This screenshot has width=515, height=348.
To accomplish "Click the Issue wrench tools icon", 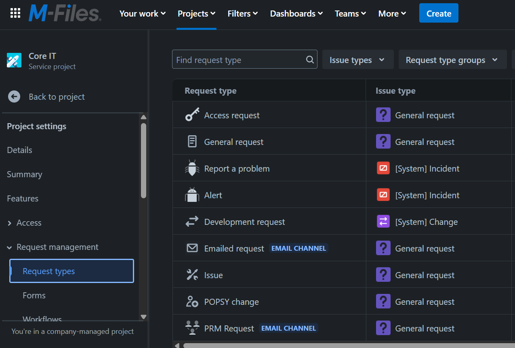I will pyautogui.click(x=192, y=275).
